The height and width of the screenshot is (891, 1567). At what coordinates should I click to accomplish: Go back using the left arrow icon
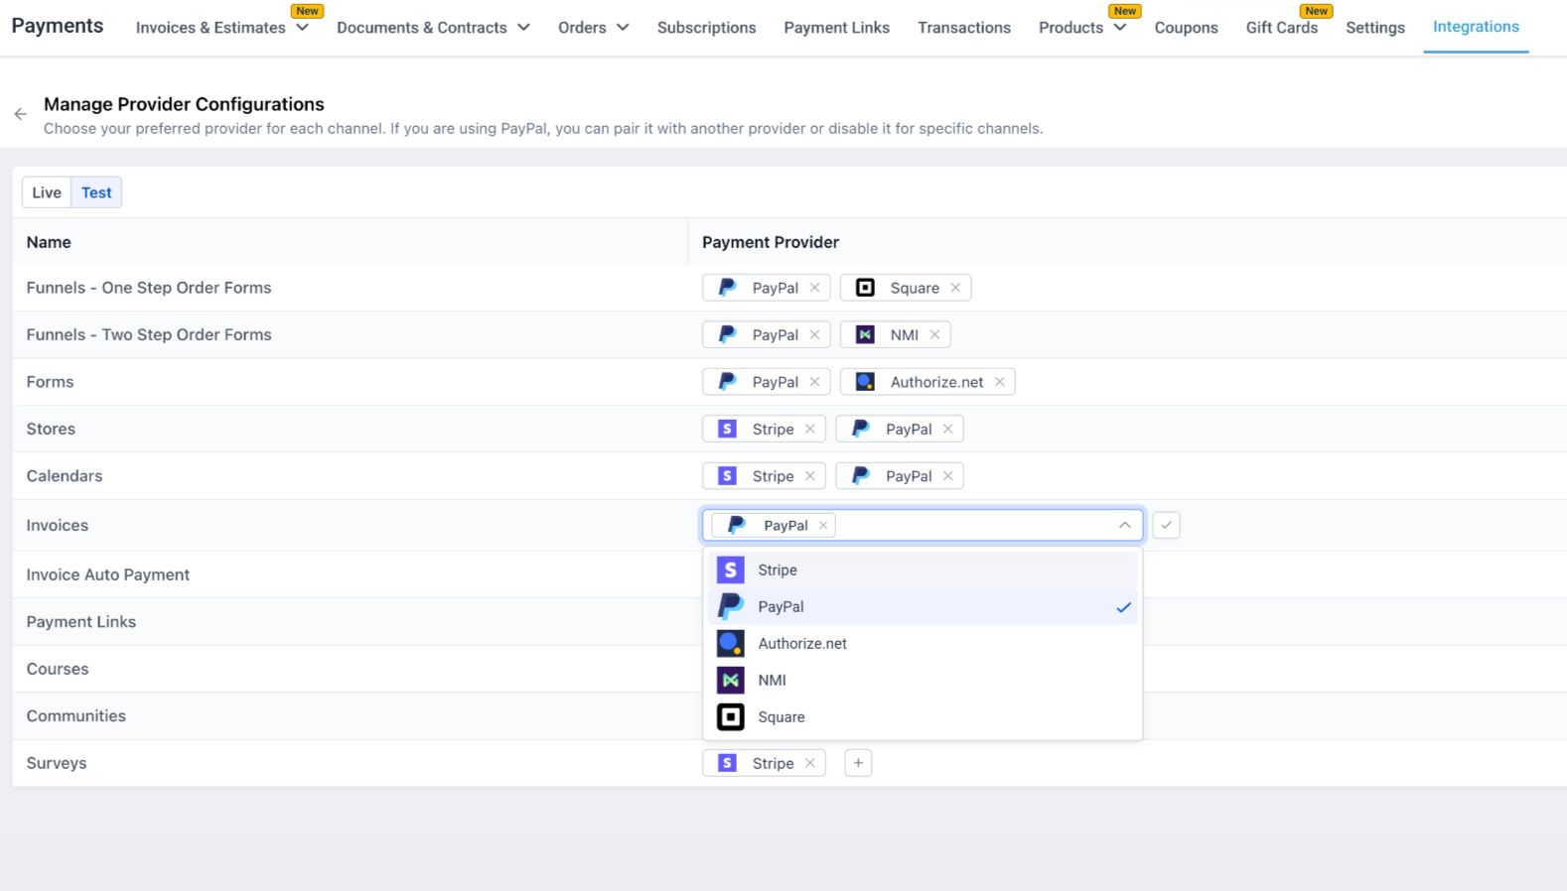point(20,114)
